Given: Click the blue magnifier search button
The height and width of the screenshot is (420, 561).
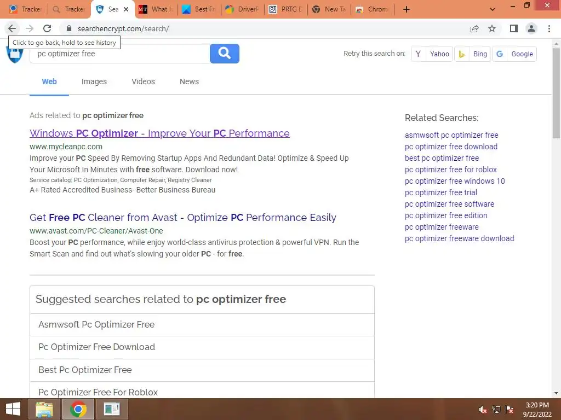Looking at the screenshot, I should coord(224,54).
